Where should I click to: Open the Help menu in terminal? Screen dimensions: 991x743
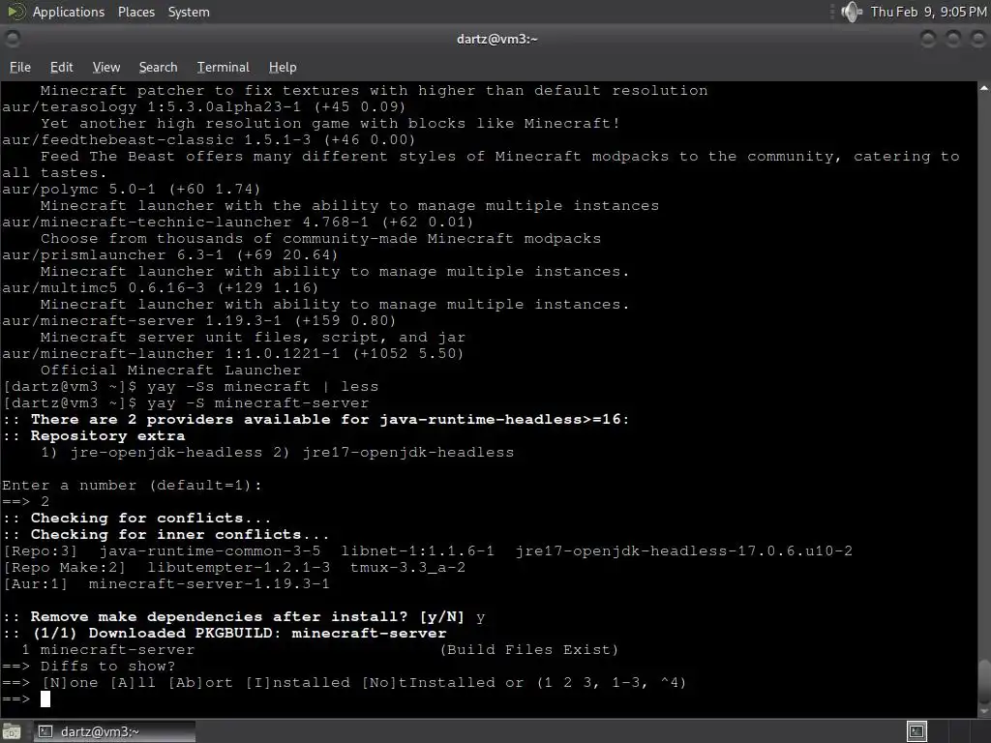283,67
